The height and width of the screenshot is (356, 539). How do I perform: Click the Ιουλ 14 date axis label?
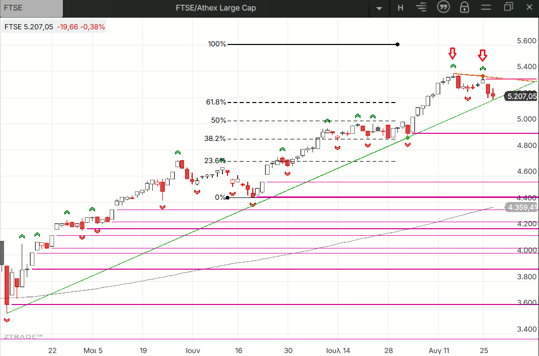click(338, 350)
